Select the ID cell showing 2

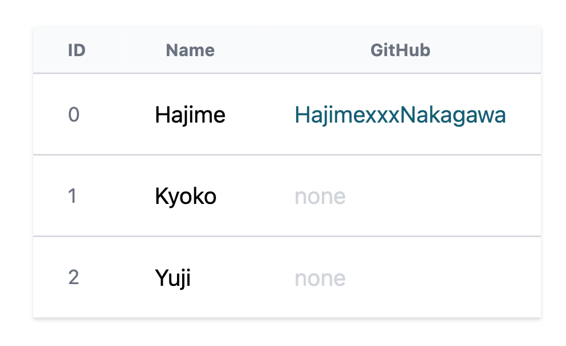[74, 277]
